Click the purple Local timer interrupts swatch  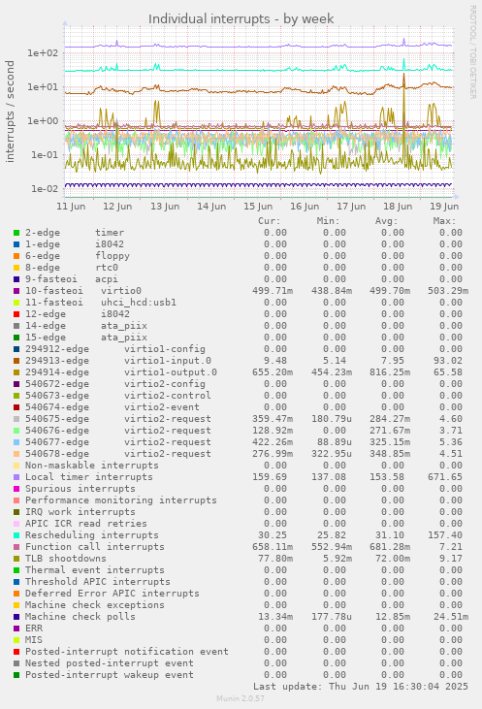pyautogui.click(x=16, y=477)
